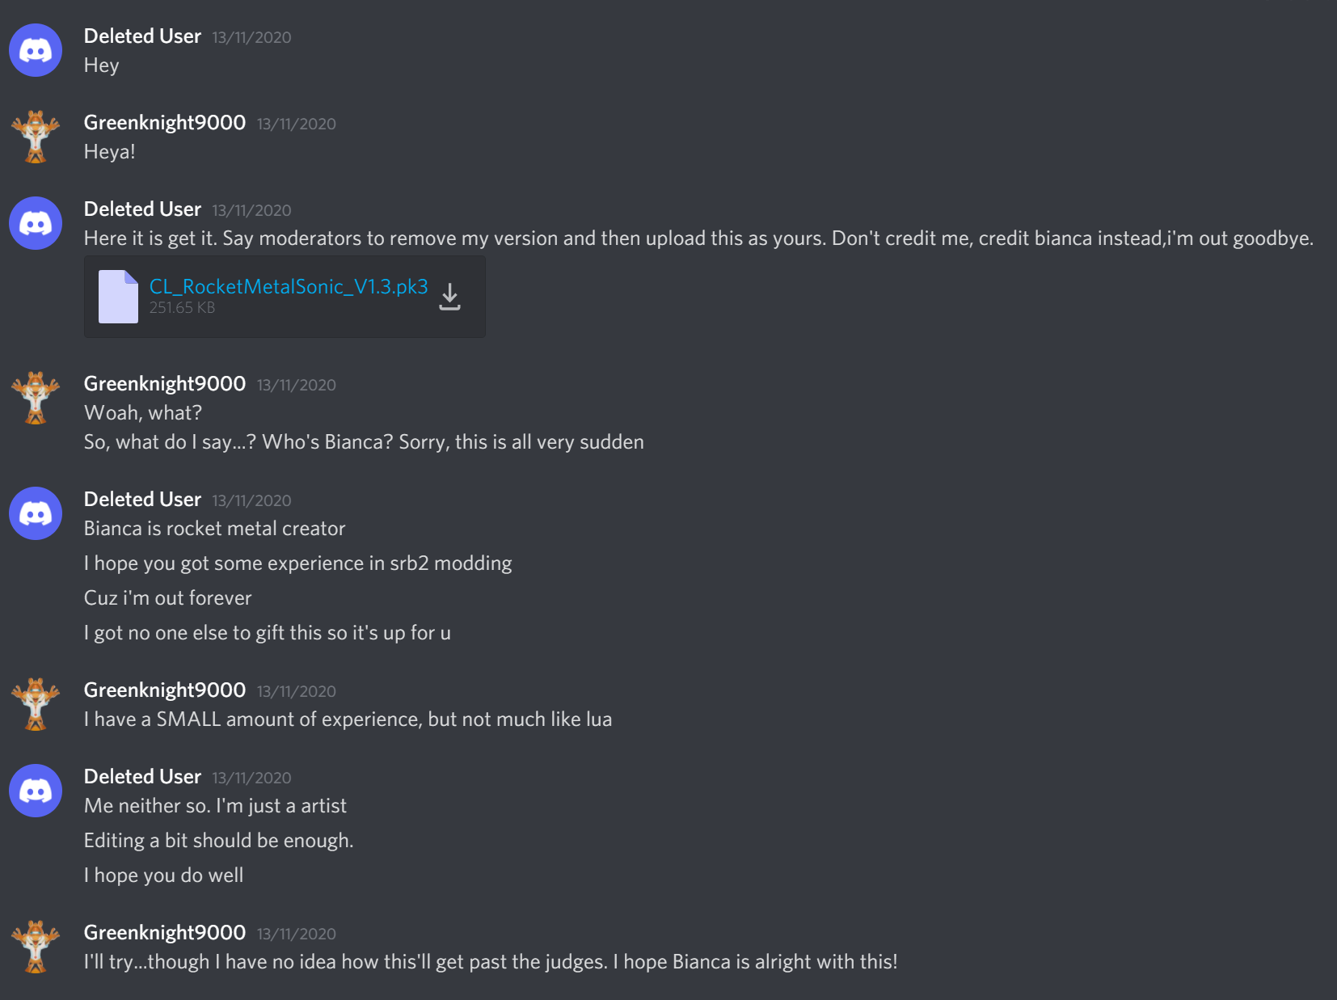
Task: Click Greenknight9000 name above "Woah, what?"
Action: tap(165, 384)
